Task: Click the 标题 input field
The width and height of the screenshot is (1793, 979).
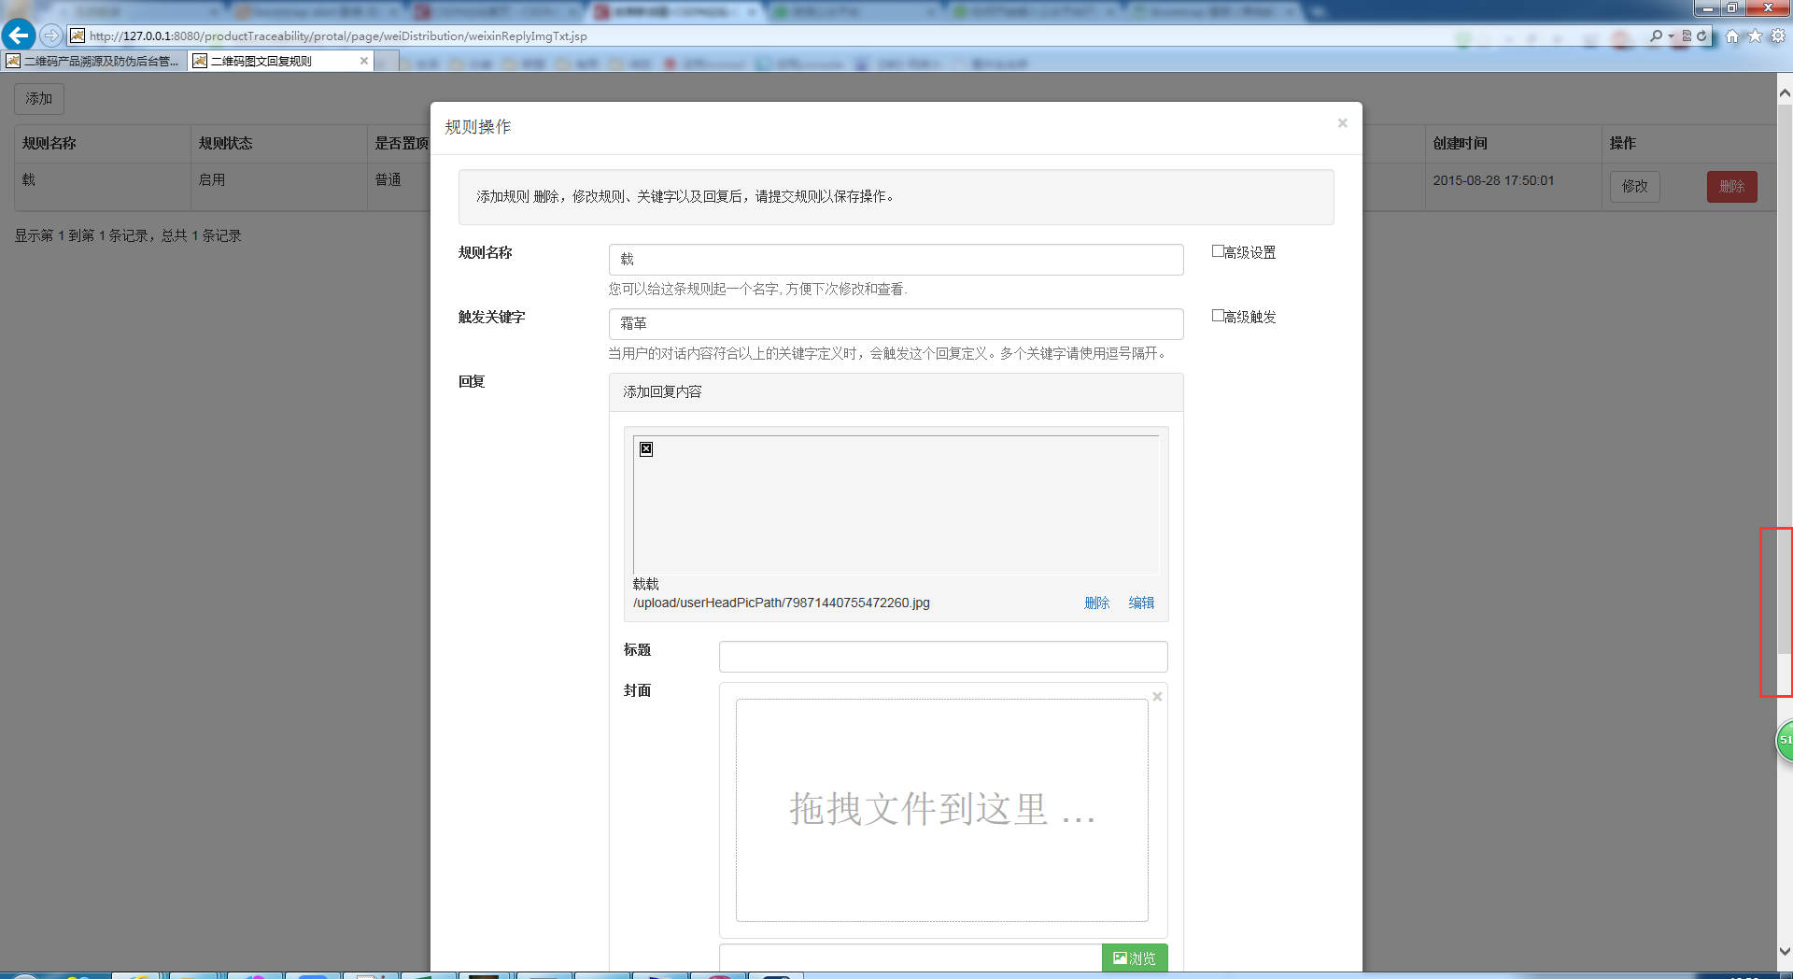Action: point(942,656)
